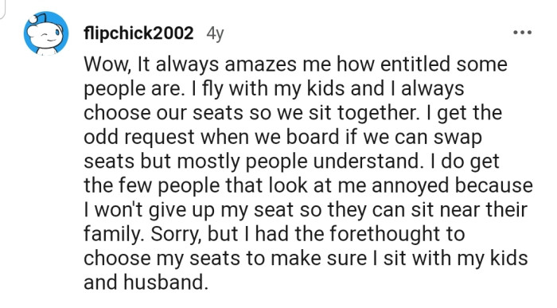The image size is (557, 308).
Task: Click the line starting 'I won't give up my seat'
Action: click(x=306, y=209)
